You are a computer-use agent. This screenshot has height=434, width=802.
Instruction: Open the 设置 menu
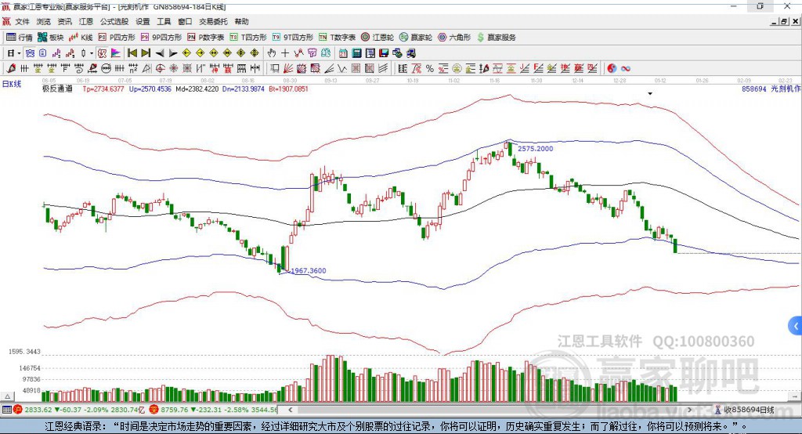click(143, 21)
